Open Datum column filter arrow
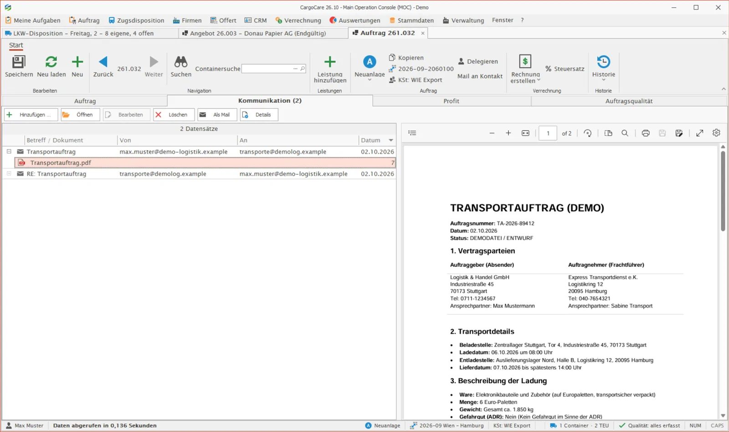 (x=391, y=140)
